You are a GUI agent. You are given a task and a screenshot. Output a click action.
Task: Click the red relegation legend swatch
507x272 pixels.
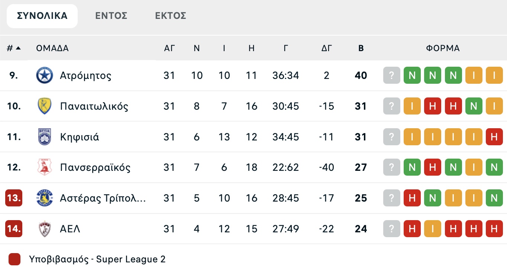(14, 259)
